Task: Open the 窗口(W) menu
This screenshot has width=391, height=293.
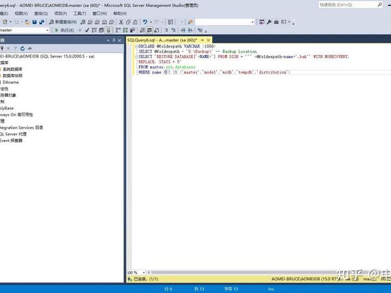Action: pos(100,14)
